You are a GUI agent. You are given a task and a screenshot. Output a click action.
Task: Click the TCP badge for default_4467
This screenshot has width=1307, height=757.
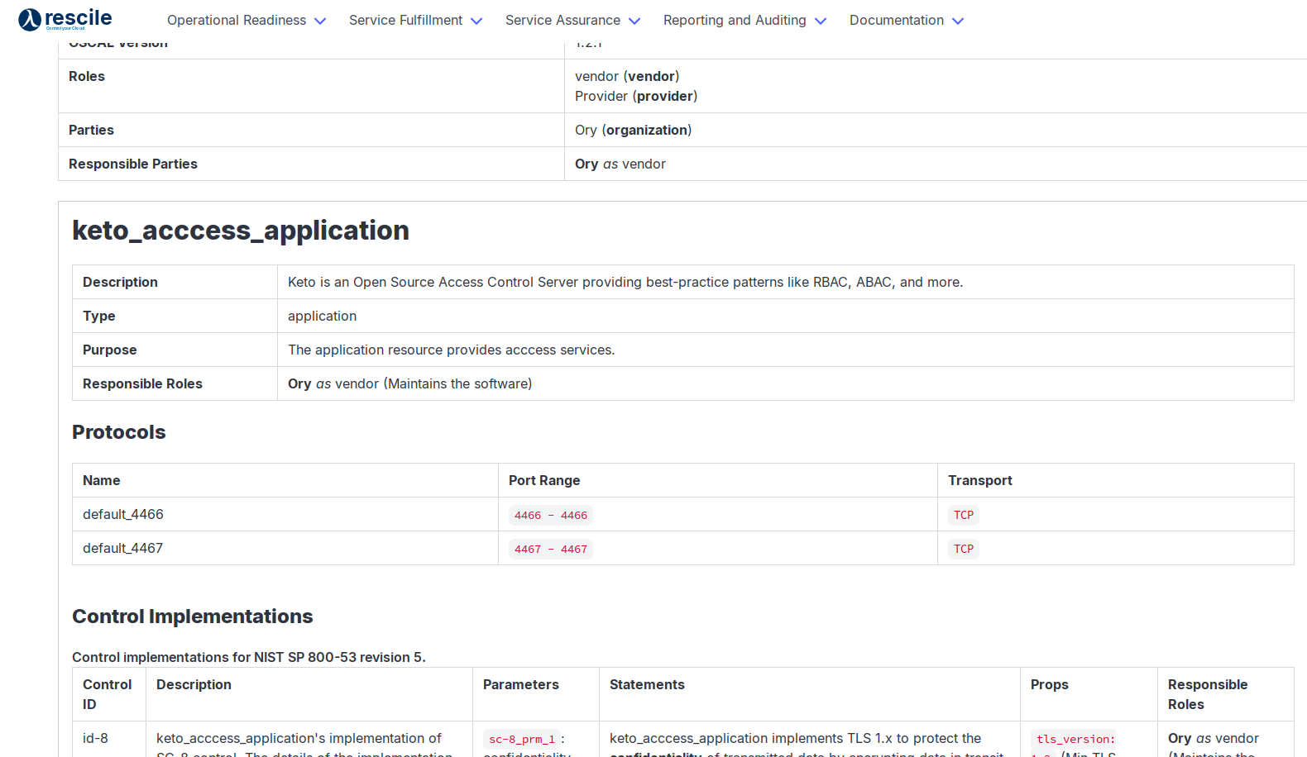(x=963, y=550)
